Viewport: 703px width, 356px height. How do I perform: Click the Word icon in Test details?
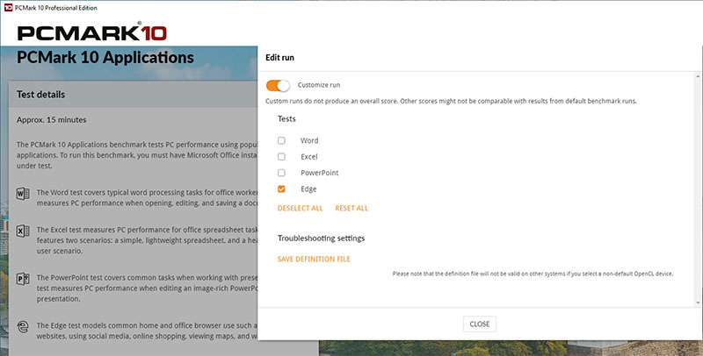click(x=23, y=194)
